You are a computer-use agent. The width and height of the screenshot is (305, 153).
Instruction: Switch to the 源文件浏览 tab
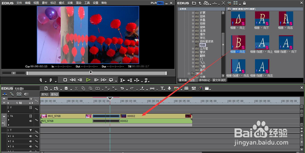tap(219, 80)
